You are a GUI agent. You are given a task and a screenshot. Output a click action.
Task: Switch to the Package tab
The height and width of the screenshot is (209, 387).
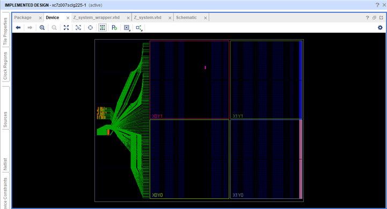coord(23,18)
